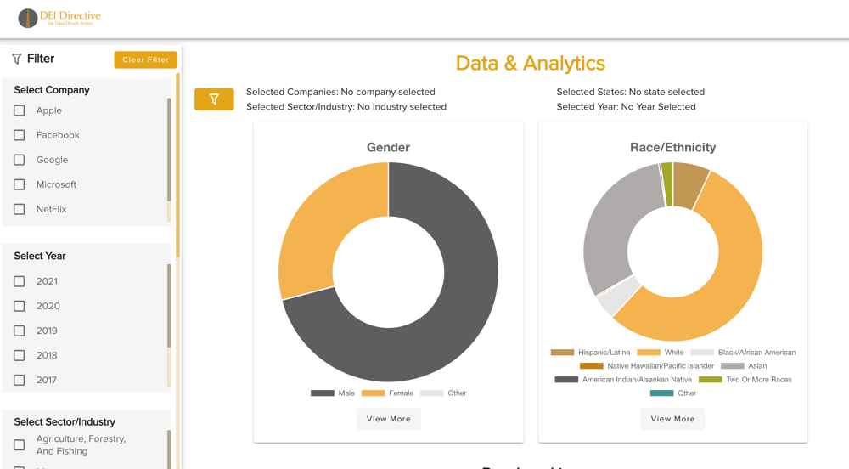Viewport: 849px width, 469px height.
Task: Click the Hispanic/Latino legend swatch
Action: [562, 353]
